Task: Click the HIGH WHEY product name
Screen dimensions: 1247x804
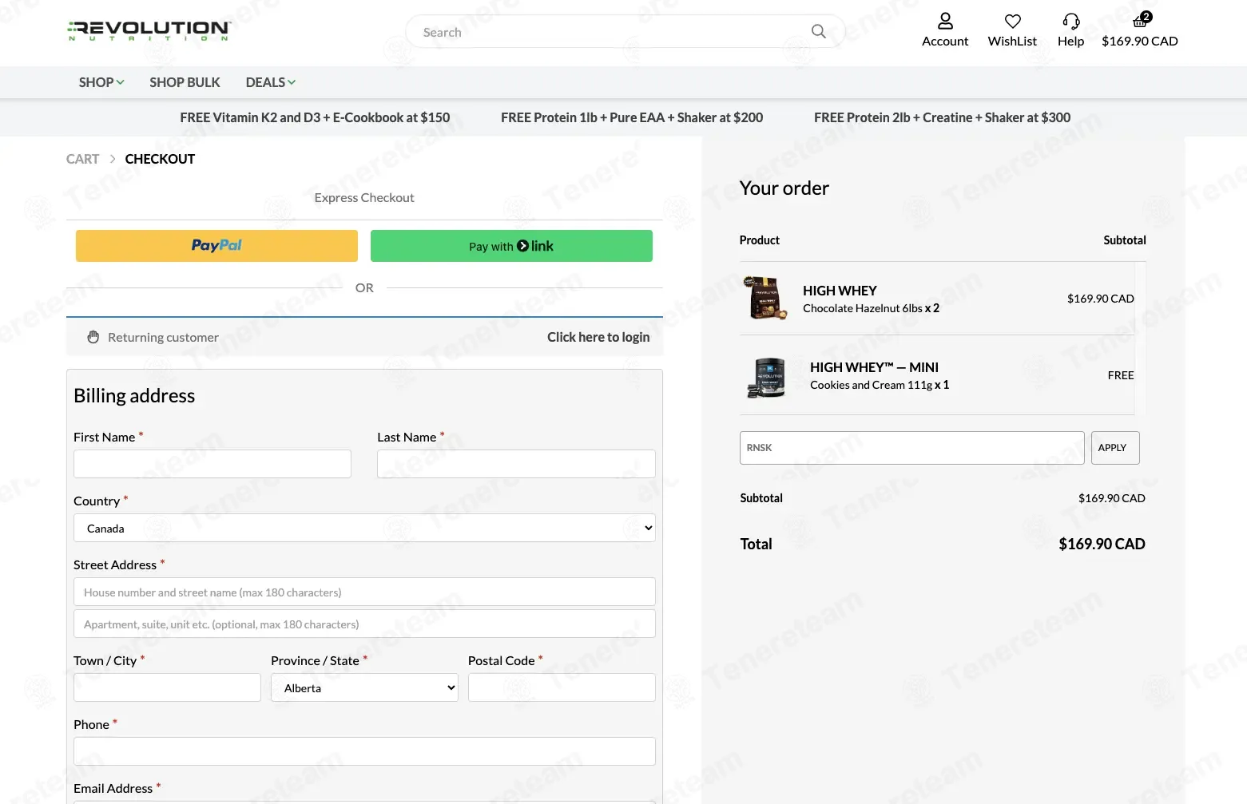Action: coord(840,291)
